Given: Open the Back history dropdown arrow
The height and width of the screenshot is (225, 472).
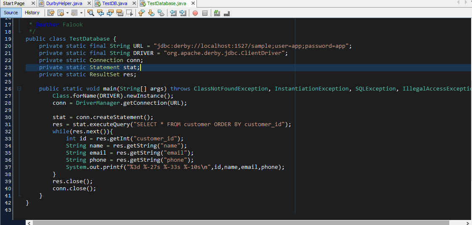Looking at the screenshot, I should [x=67, y=13].
